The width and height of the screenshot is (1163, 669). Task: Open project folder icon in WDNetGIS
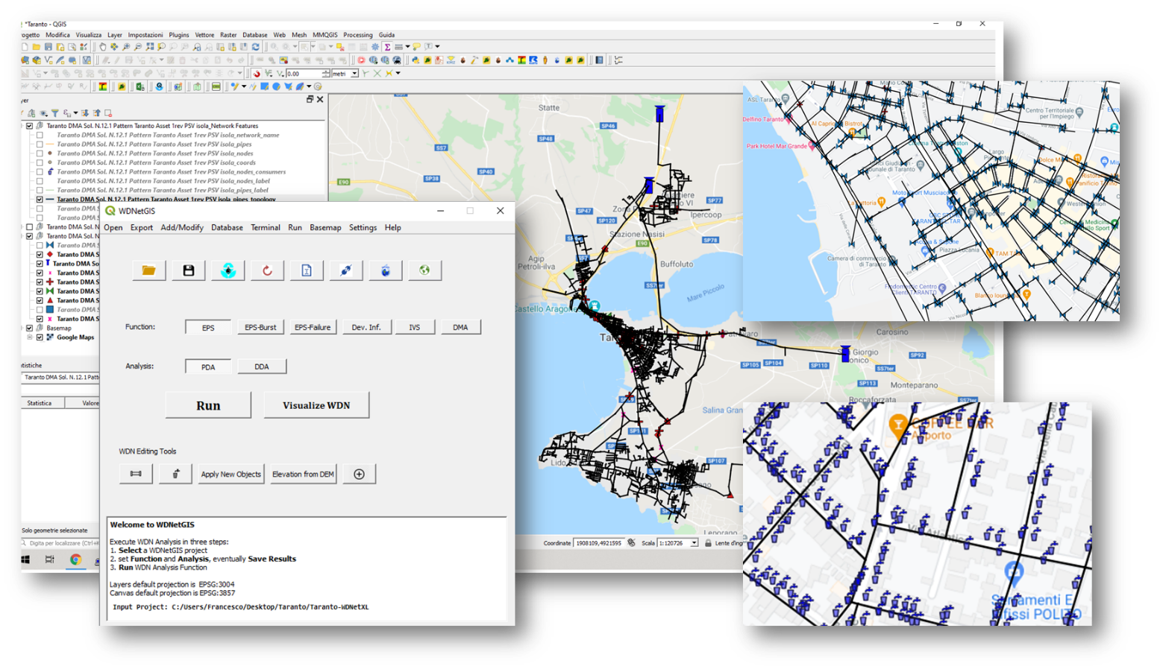(x=148, y=270)
